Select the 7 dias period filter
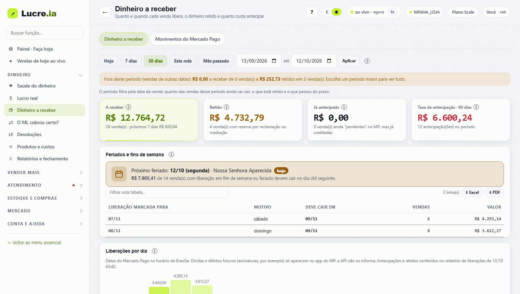 click(x=131, y=61)
